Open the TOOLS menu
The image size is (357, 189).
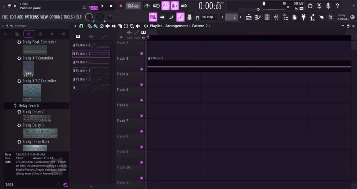(x=68, y=17)
